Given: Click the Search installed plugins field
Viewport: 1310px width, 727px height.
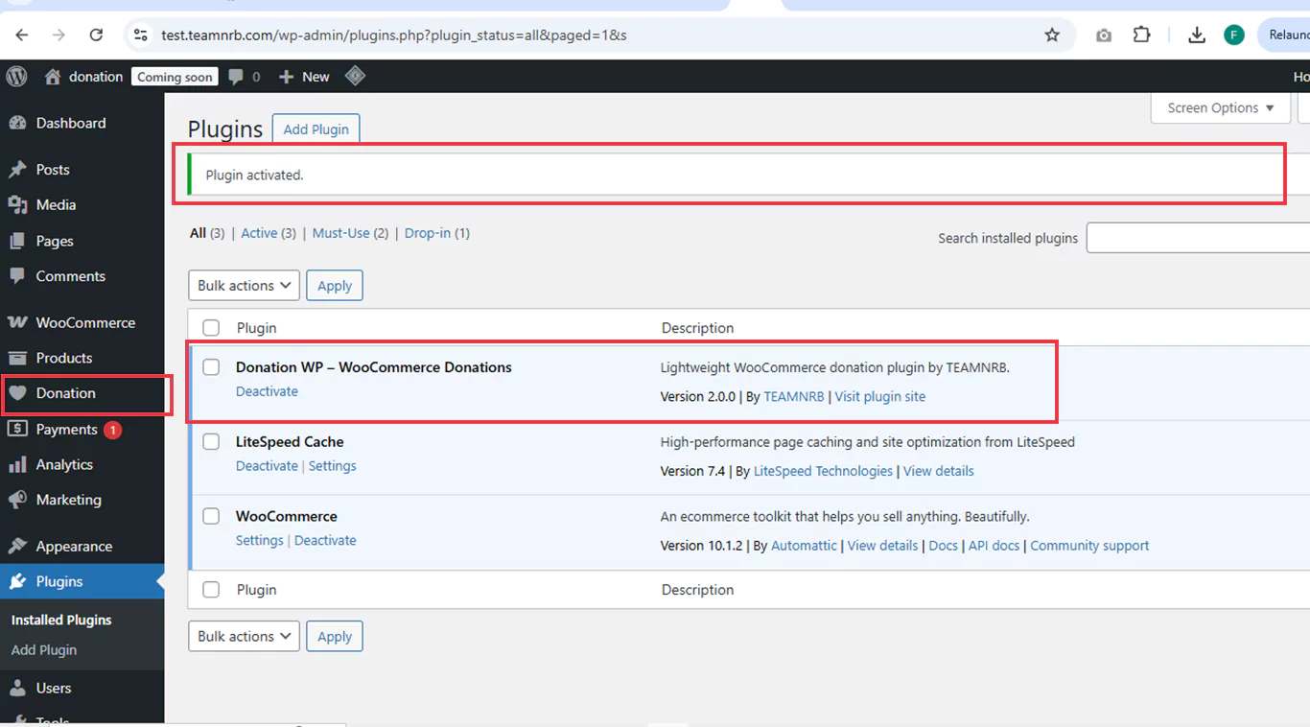Looking at the screenshot, I should [x=1197, y=238].
